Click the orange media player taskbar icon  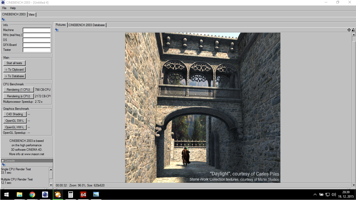(58, 195)
